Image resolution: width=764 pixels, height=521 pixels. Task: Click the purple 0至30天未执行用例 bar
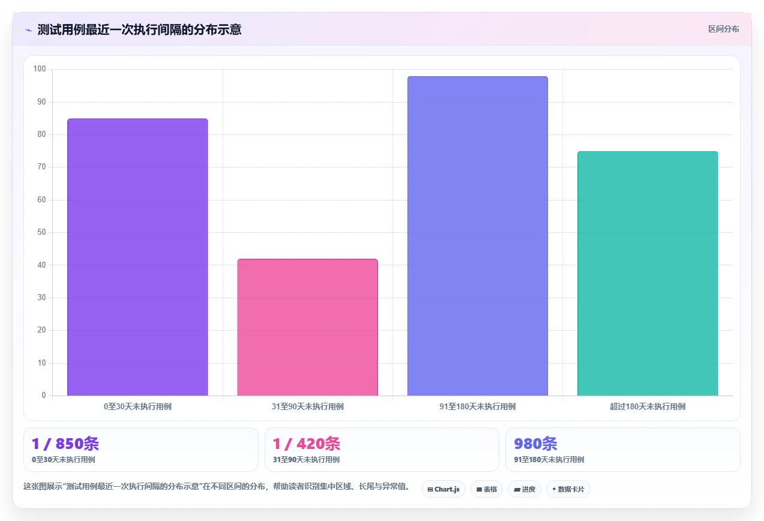pyautogui.click(x=137, y=257)
